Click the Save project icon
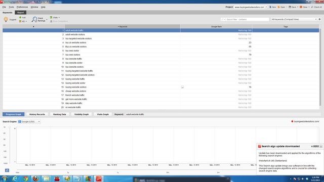The image size is (324, 182). tap(290, 7)
